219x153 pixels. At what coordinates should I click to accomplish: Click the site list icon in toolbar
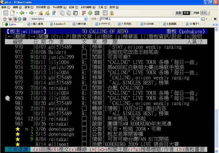tap(6, 13)
